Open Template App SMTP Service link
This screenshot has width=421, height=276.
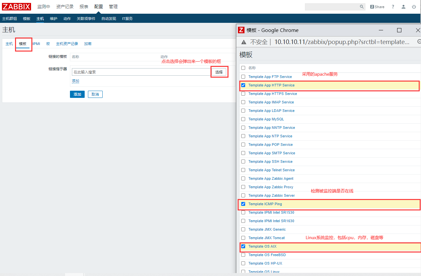272,153
